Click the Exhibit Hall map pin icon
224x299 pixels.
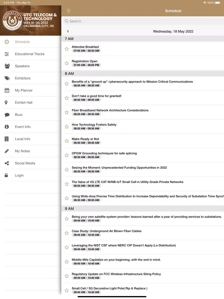click(x=6, y=103)
